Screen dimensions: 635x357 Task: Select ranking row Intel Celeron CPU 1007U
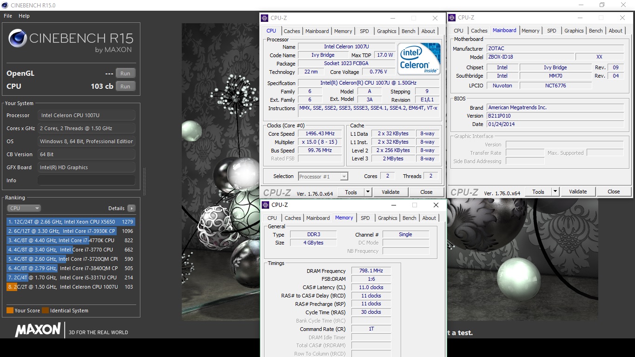pos(71,287)
